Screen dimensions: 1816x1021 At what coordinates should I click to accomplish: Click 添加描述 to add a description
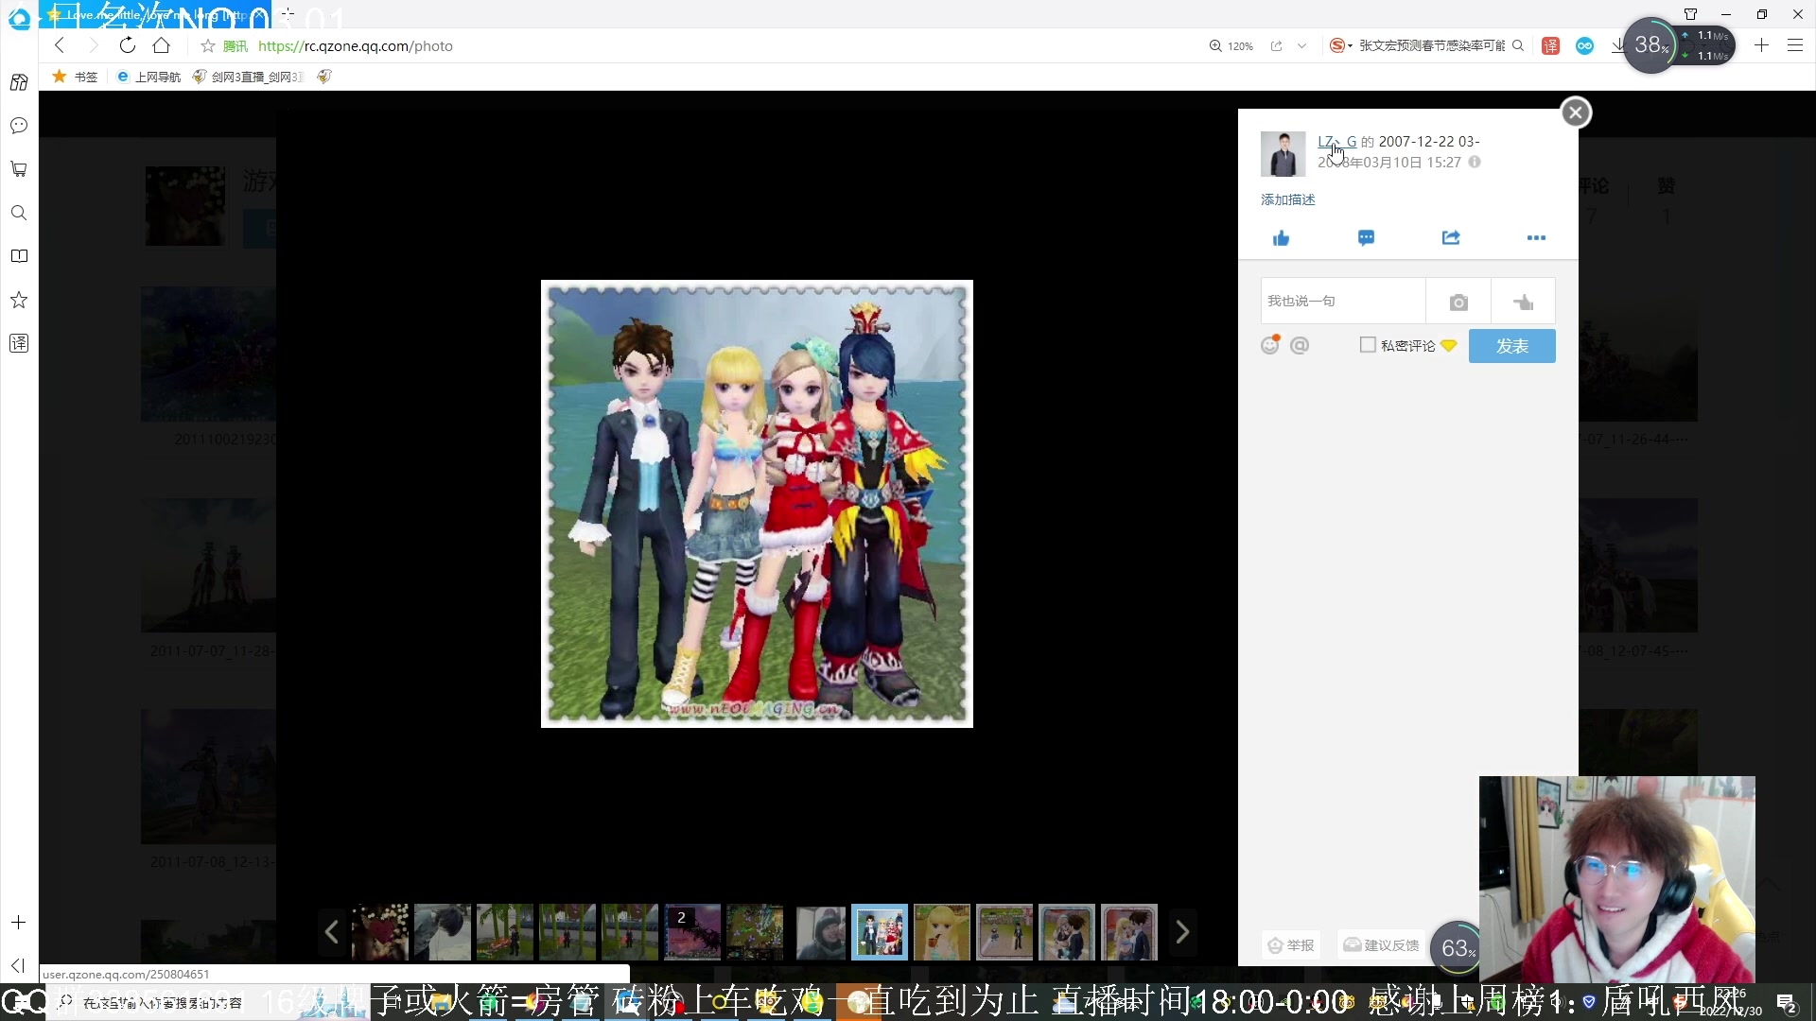pyautogui.click(x=1288, y=199)
